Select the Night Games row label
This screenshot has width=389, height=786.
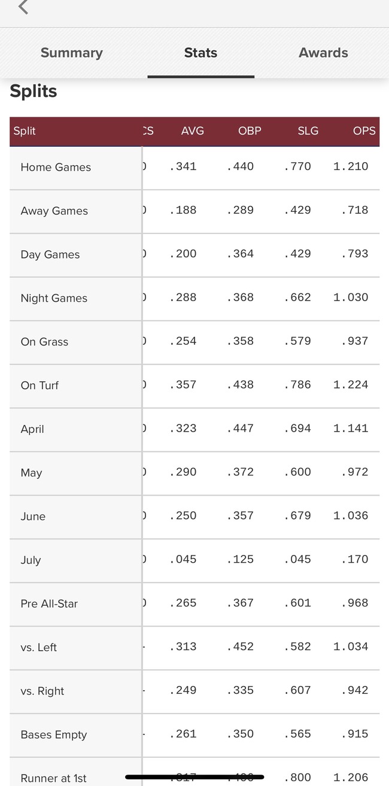(x=54, y=298)
